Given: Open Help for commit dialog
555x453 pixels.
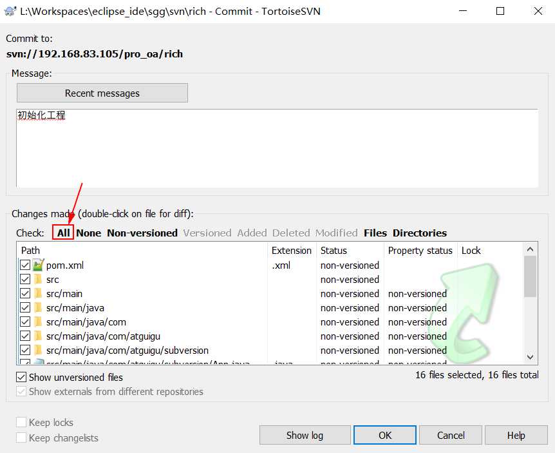Looking at the screenshot, I should tap(516, 435).
